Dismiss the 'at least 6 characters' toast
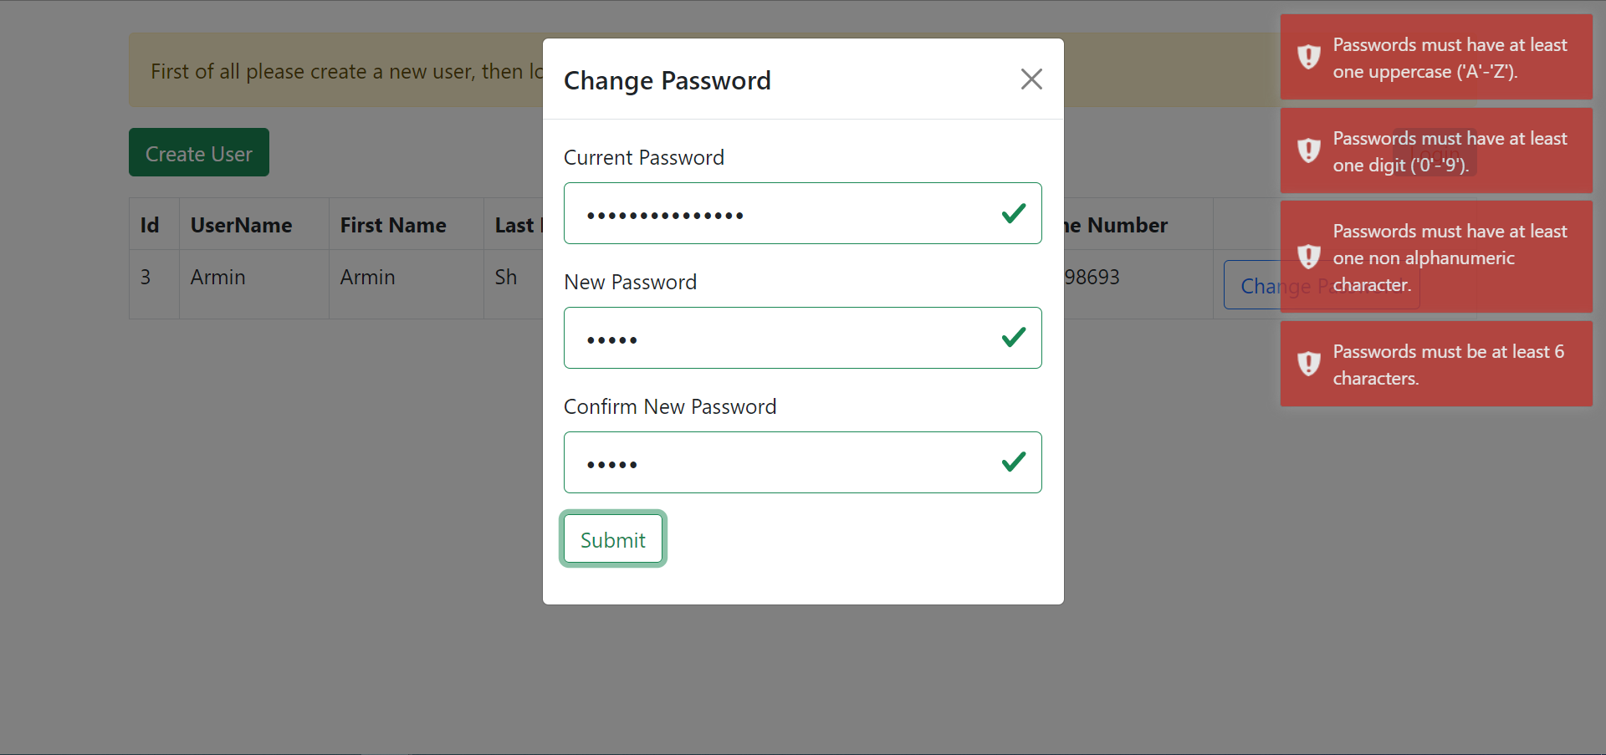Screen dimensions: 1606x755 coord(1436,365)
